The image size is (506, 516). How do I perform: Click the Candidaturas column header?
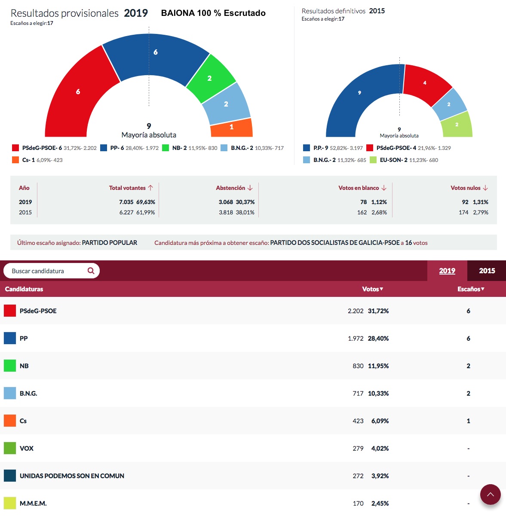[x=24, y=289]
